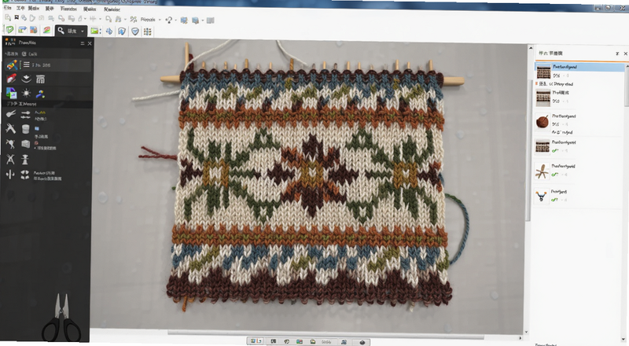Click the red and green swirl toolbar icon
This screenshot has height=346, width=629.
(x=47, y=30)
